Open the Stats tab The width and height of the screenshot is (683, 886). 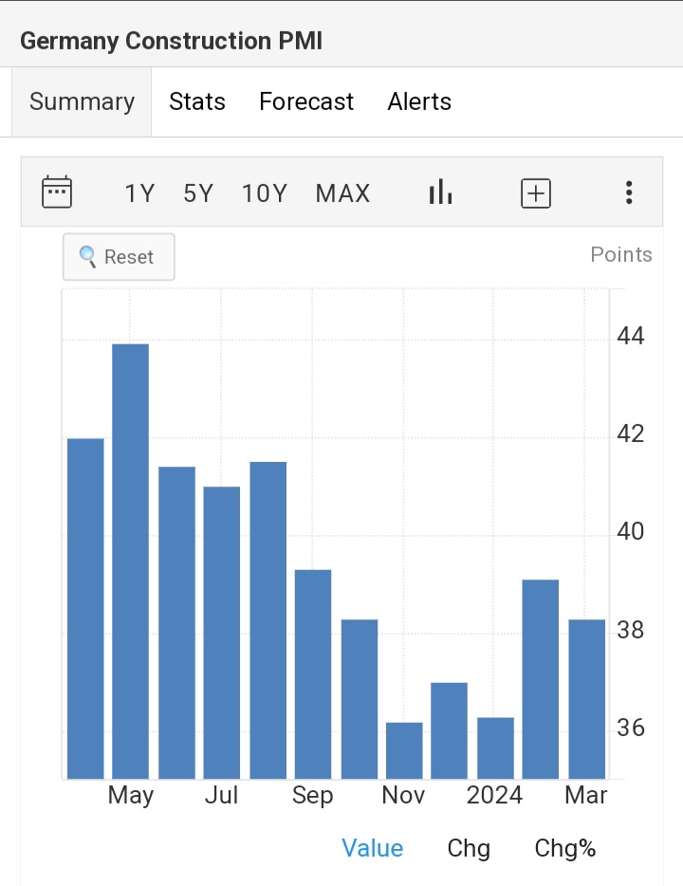197,102
